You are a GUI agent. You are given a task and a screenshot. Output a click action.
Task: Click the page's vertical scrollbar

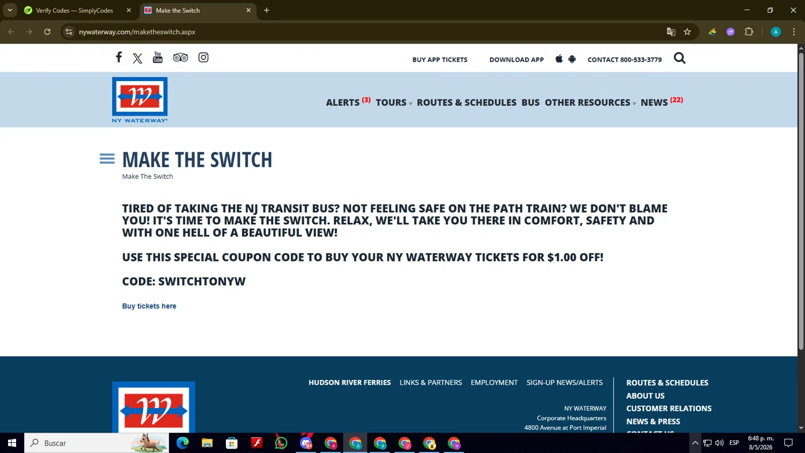click(801, 201)
